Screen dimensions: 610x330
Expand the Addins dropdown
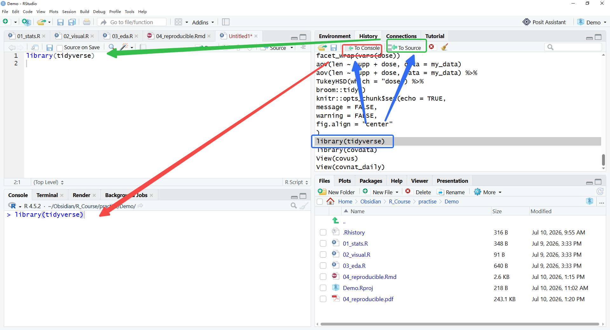tap(203, 22)
